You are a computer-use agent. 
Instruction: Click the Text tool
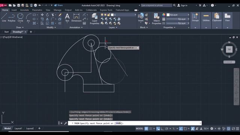click(67, 18)
